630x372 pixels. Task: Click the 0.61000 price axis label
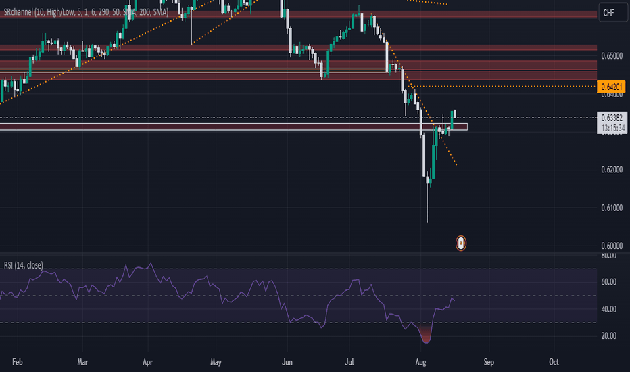[x=612, y=208]
